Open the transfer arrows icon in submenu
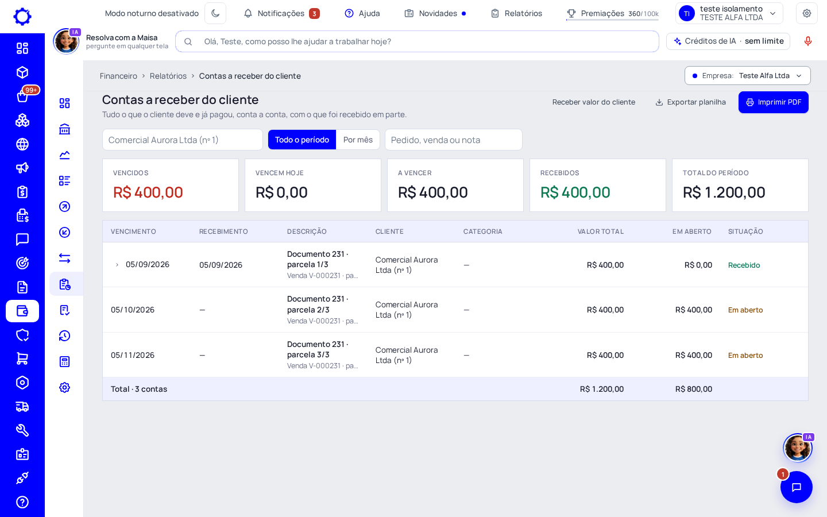827x517 pixels. (65, 258)
